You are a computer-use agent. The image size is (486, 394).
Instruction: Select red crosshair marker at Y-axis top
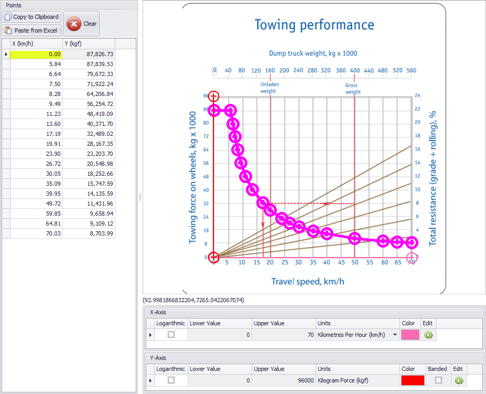click(x=213, y=96)
